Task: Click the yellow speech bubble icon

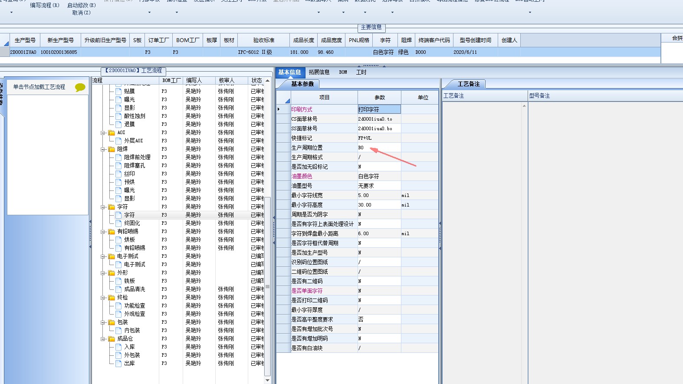Action: (80, 87)
